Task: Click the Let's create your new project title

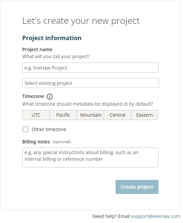Action: pos(81,21)
